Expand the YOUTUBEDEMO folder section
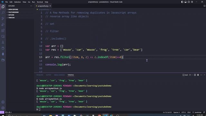206x116 pixels. [x=20, y=12]
